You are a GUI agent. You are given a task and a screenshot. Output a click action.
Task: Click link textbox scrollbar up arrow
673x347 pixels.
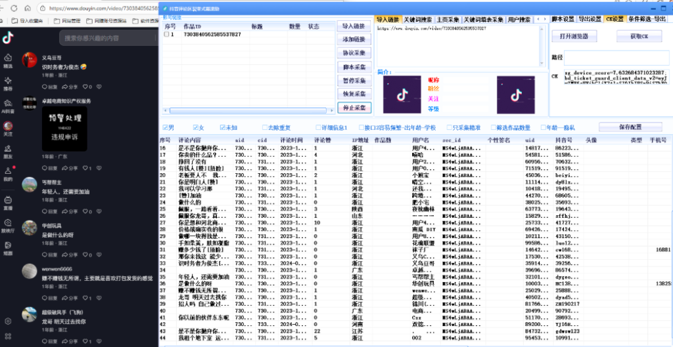point(542,28)
